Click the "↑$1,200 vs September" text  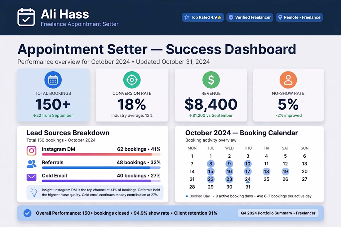[211, 115]
